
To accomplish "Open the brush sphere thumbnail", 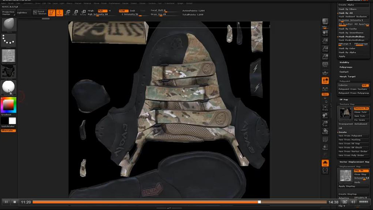I will coord(9,25).
